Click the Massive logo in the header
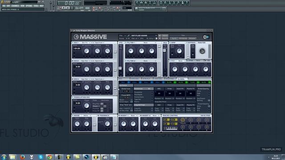Screen dimensions: 285x160 click(x=90, y=37)
